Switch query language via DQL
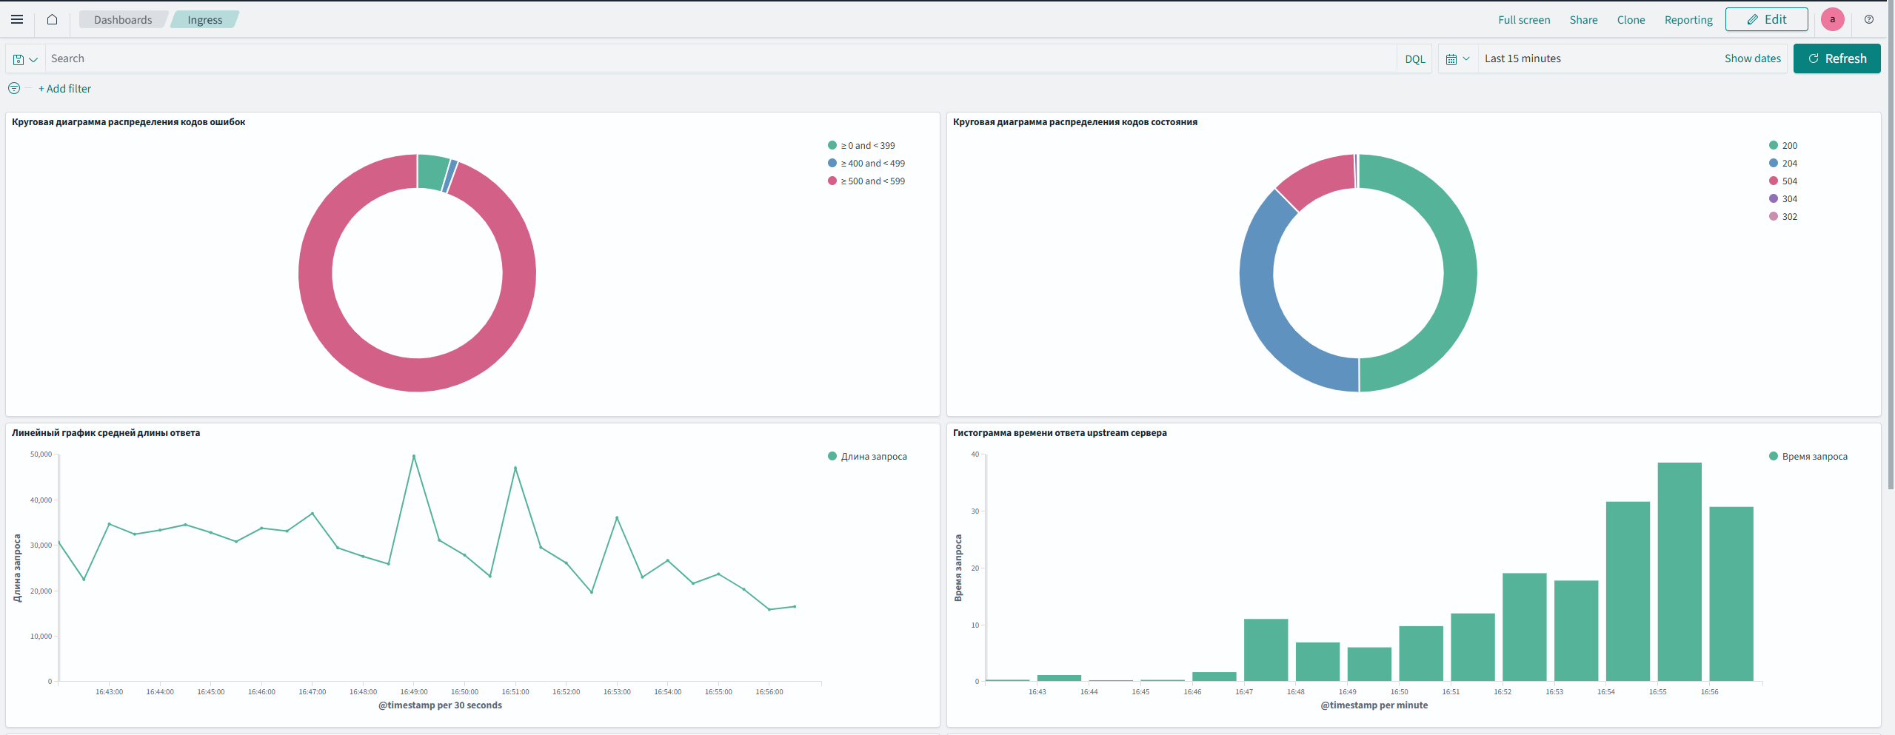The width and height of the screenshot is (1895, 735). pos(1414,59)
